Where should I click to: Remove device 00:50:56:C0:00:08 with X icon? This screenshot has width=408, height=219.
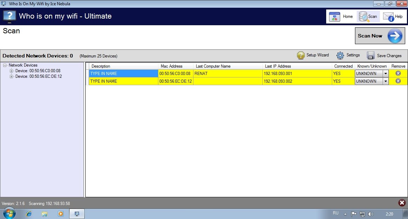[x=398, y=73]
